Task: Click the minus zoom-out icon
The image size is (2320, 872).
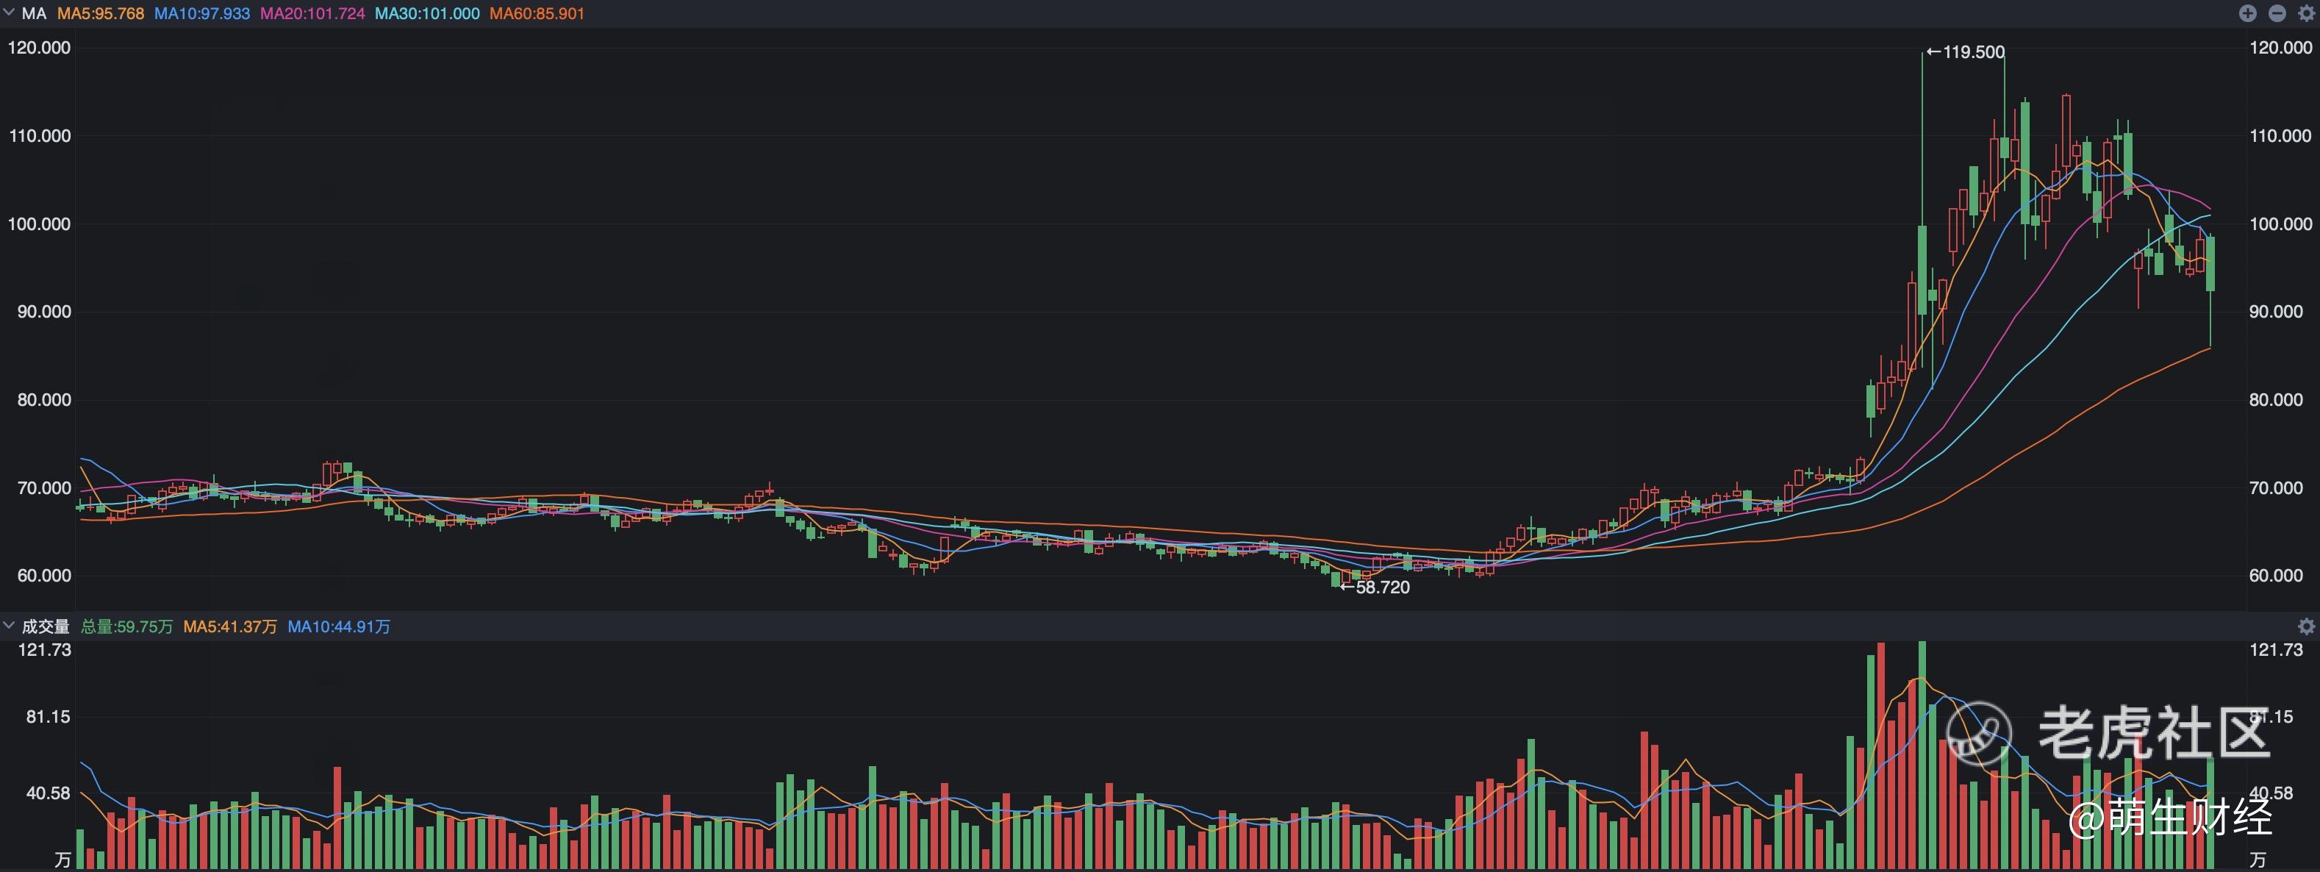Action: [x=2277, y=13]
